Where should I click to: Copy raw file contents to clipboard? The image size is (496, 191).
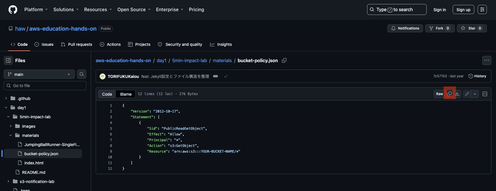point(450,94)
